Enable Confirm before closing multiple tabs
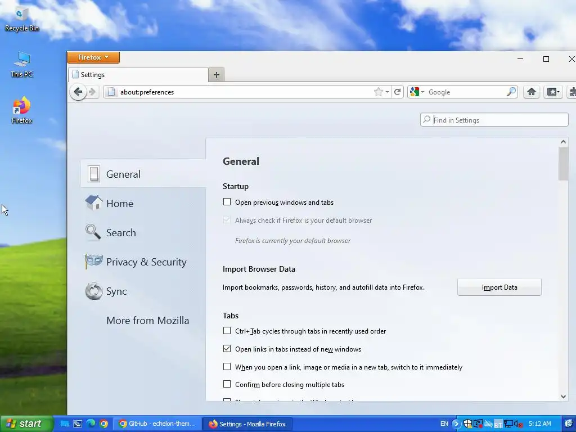Viewport: 576px width, 432px height. click(227, 384)
